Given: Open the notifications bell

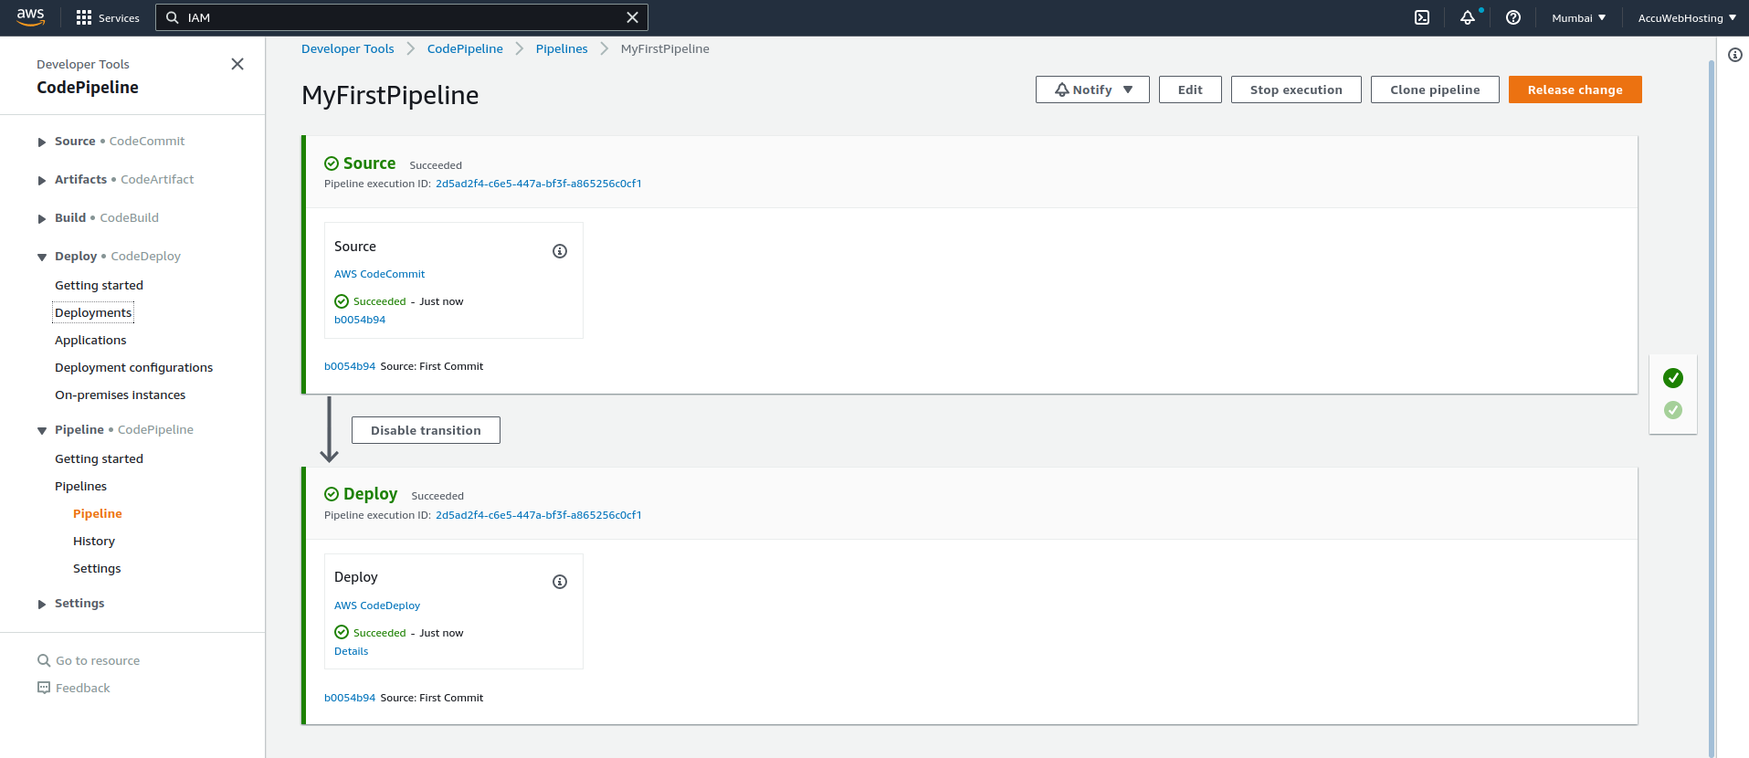Looking at the screenshot, I should (1468, 17).
